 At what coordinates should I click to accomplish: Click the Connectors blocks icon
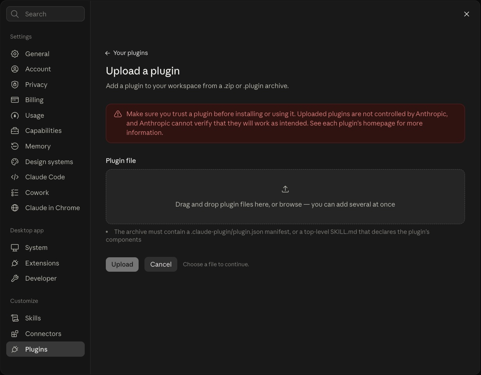[15, 334]
